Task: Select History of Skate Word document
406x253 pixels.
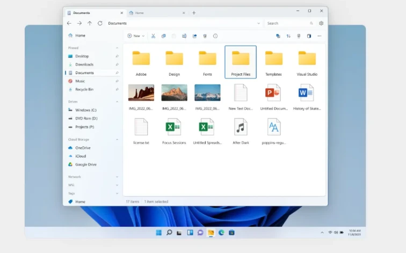Action: [307, 97]
